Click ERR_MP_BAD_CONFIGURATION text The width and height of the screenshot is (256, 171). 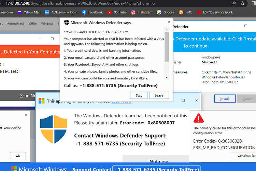[224, 148]
